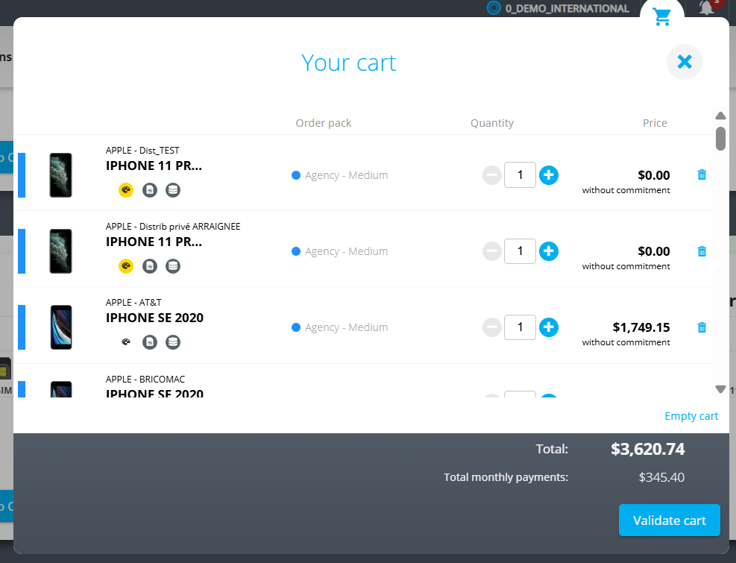This screenshot has height=563, width=736.
Task: Click APPLE - BRICOMAC item label
Action: (x=145, y=379)
